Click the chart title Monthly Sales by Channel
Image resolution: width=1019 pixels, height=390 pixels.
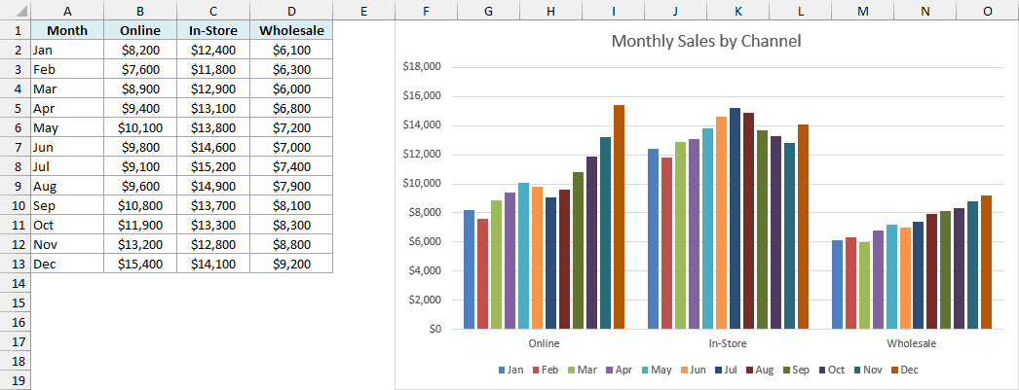point(706,41)
